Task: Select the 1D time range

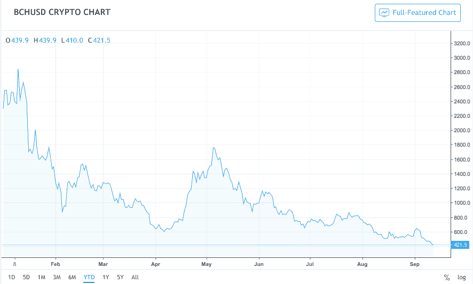Action: coord(11,277)
